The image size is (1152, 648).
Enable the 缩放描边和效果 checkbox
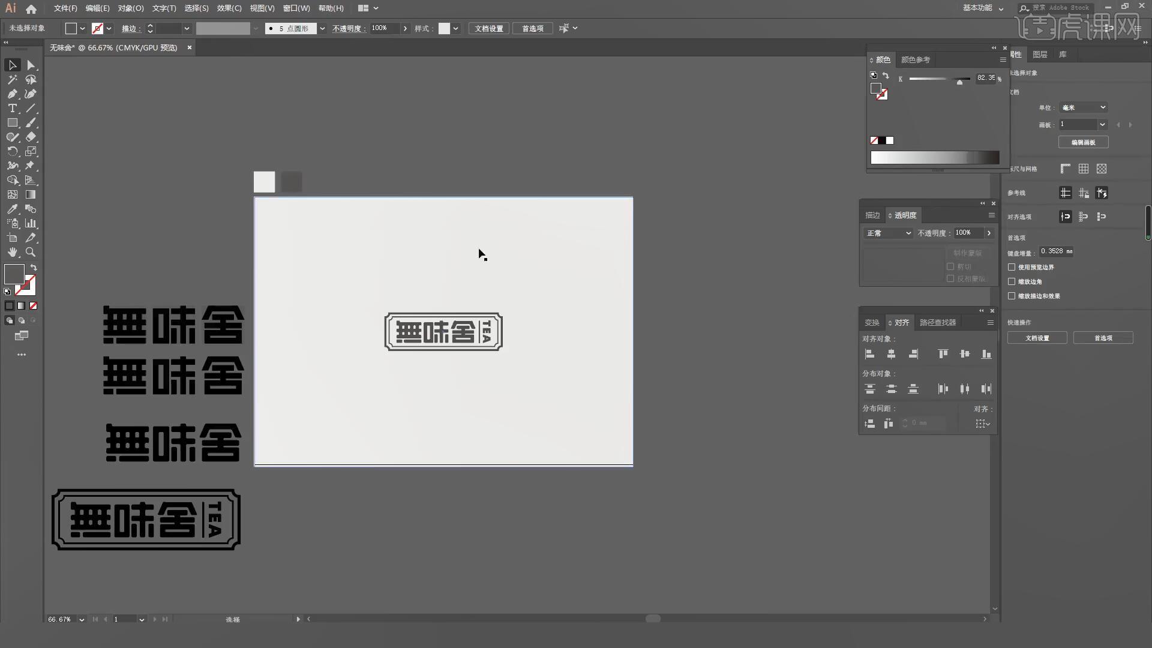[1012, 296]
